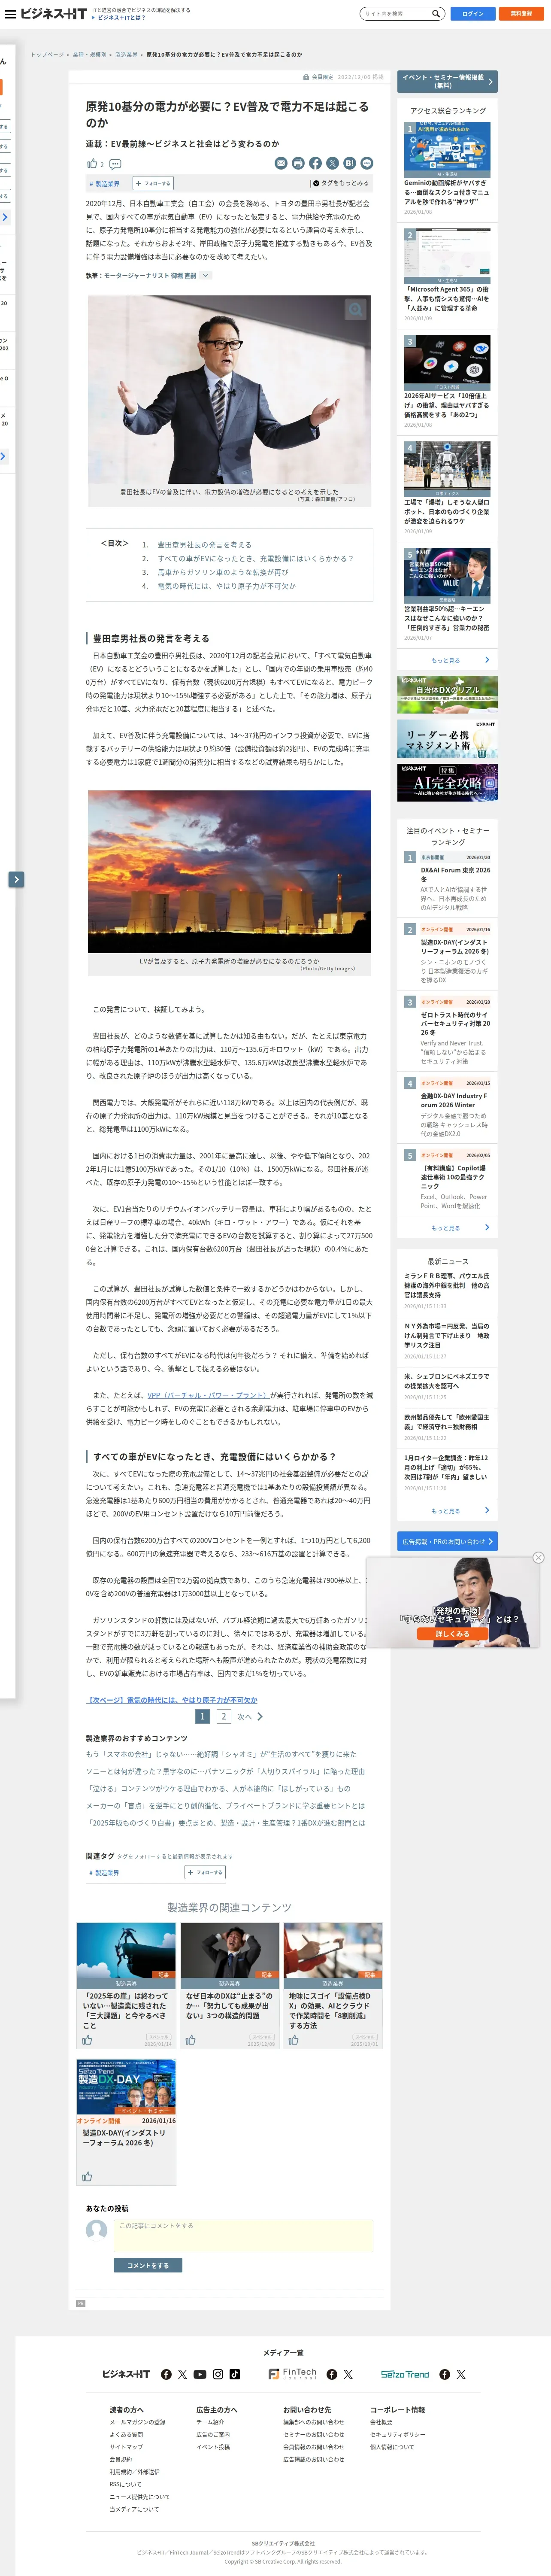This screenshot has width=551, height=2576.
Task: Open the イベント・セミナー情報掲載 banner
Action: 447,81
